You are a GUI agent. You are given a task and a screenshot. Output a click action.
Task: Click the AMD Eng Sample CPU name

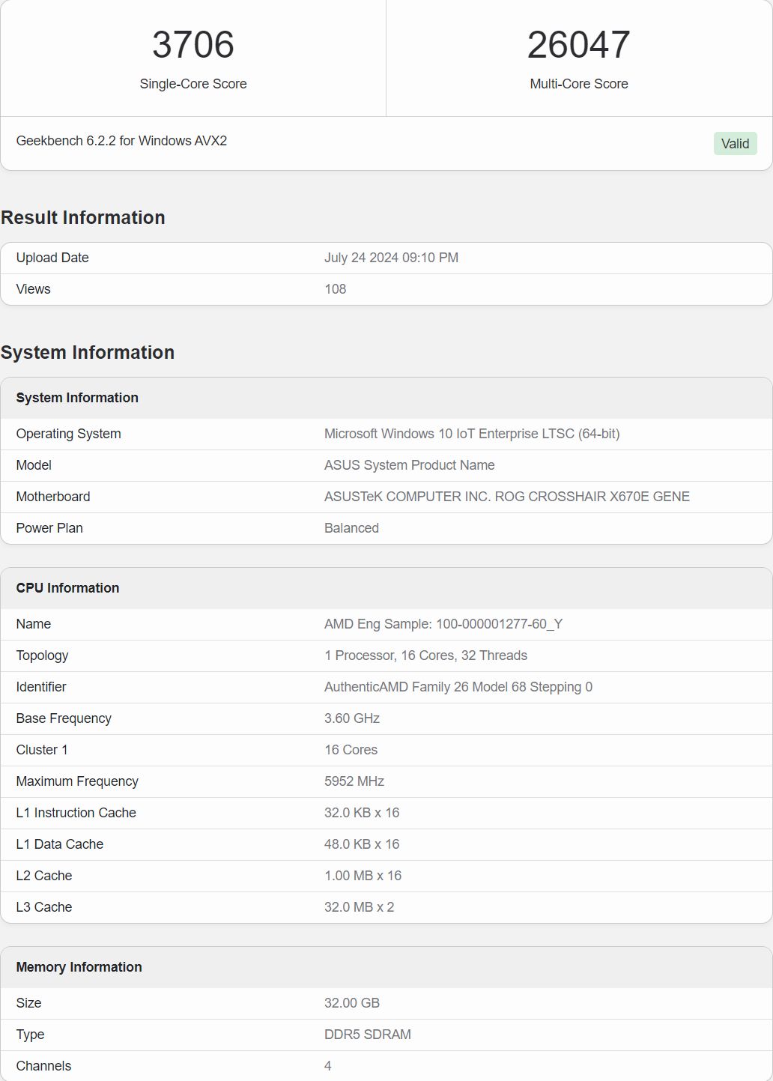(x=443, y=624)
